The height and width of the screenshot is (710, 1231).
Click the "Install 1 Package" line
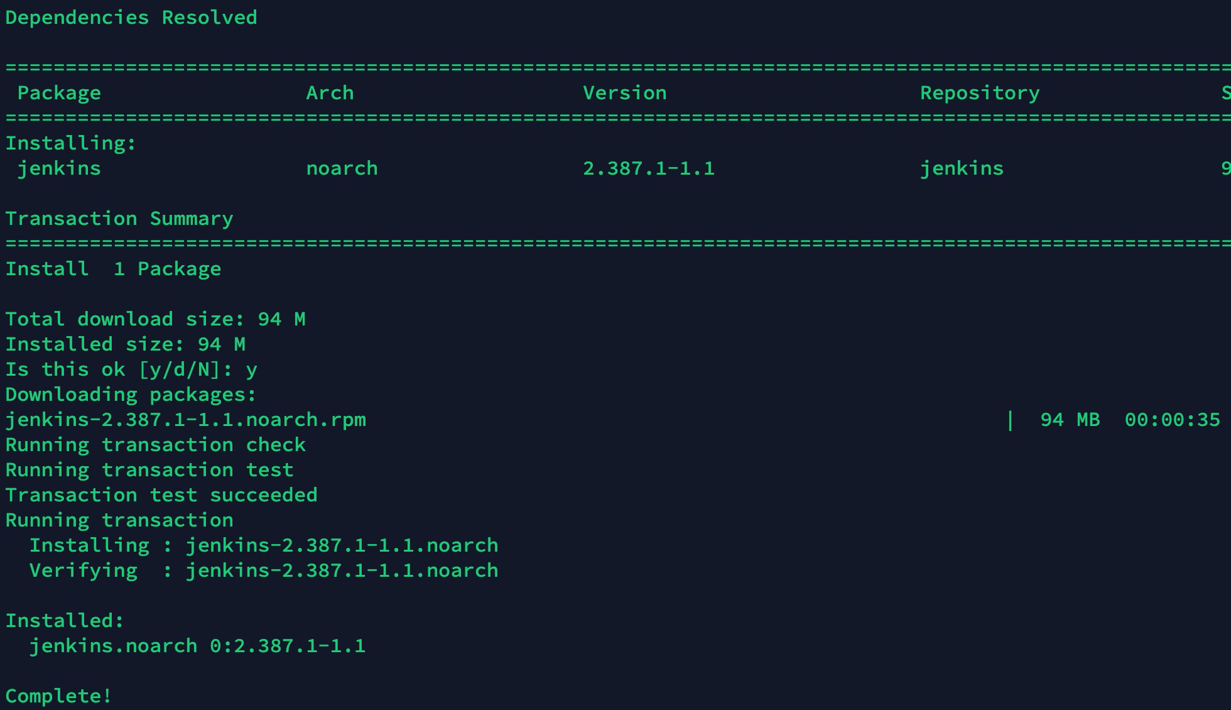(x=113, y=269)
